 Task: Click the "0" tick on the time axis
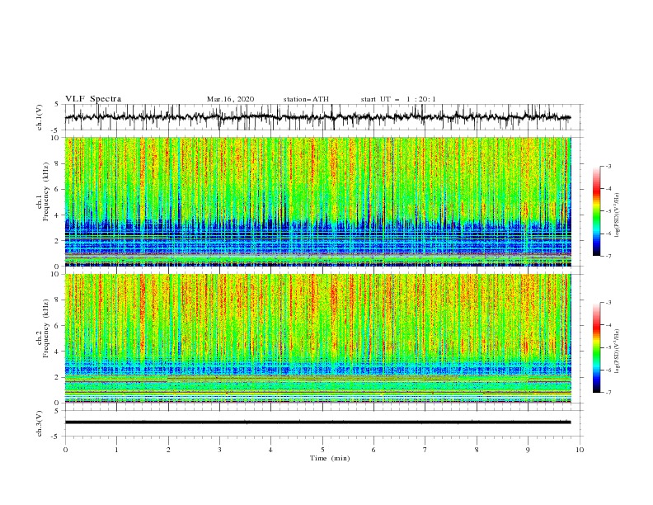65,450
